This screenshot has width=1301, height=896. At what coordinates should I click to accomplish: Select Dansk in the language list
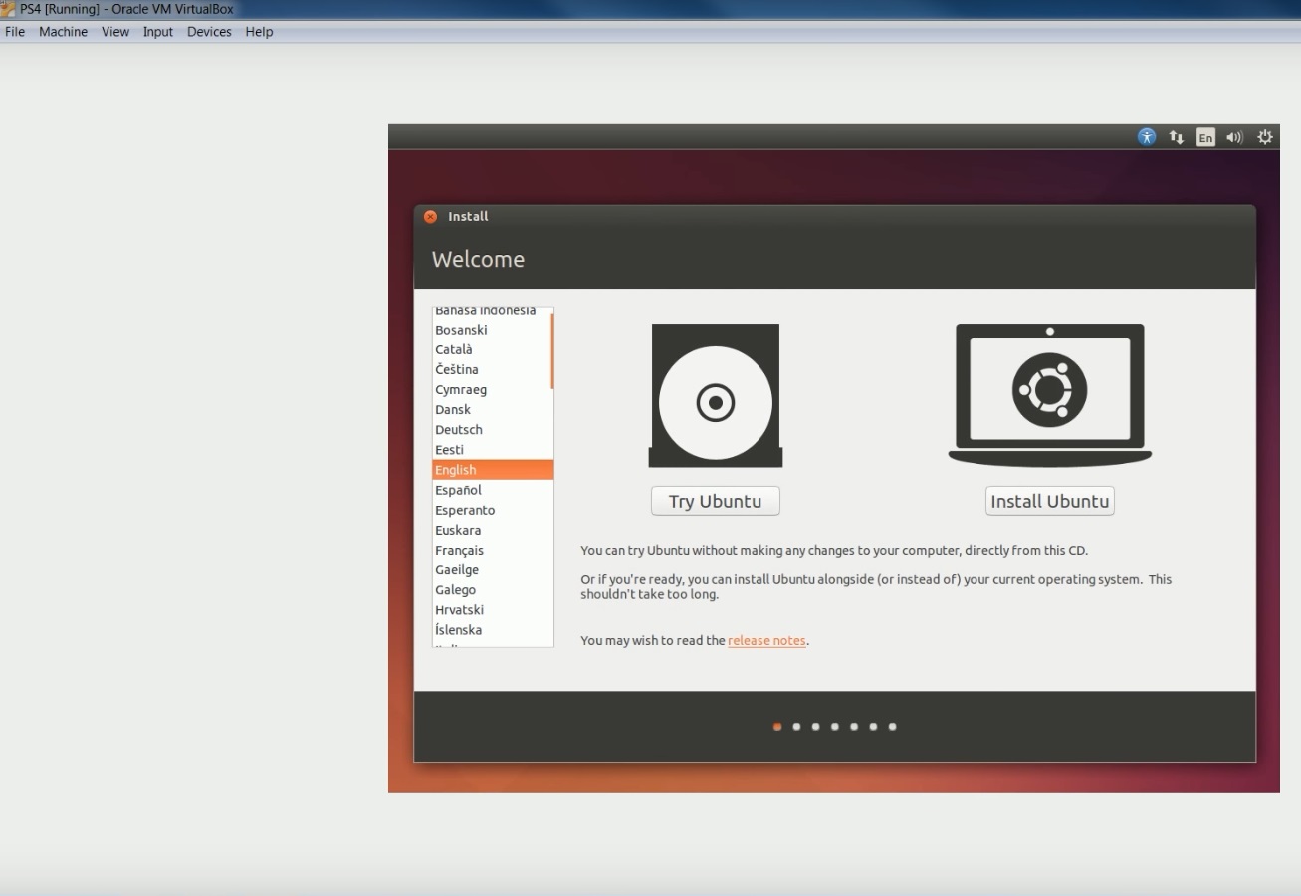[x=492, y=409]
